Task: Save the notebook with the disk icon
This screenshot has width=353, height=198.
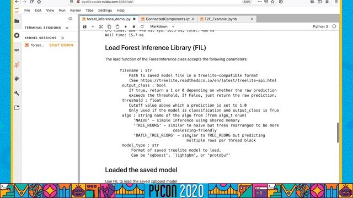Action: (84, 26)
